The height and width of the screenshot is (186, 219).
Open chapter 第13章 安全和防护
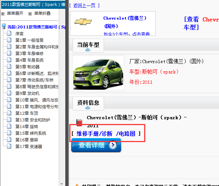click(33, 120)
